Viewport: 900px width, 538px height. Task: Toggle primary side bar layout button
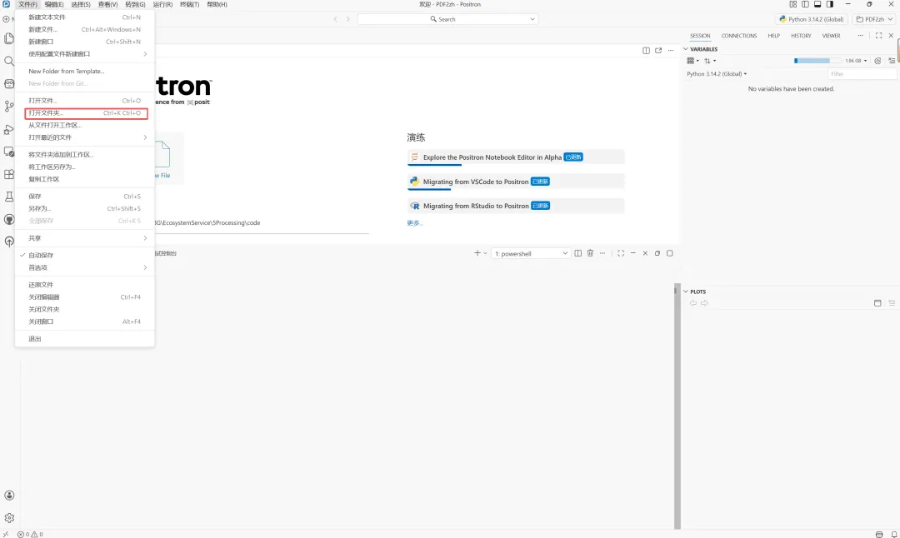tap(805, 4)
